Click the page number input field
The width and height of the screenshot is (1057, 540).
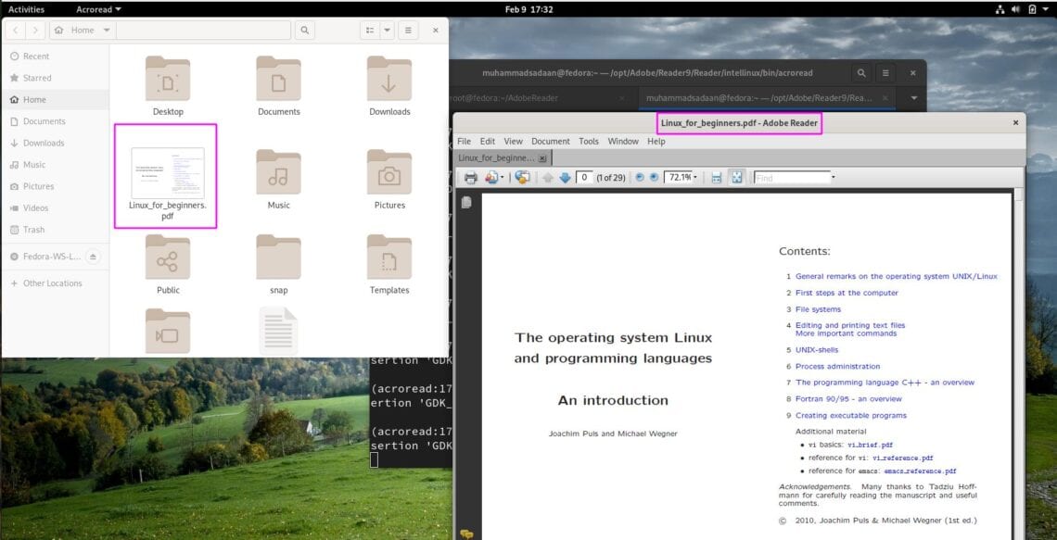583,177
